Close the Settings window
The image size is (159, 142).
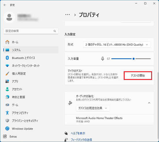pos(154,3)
